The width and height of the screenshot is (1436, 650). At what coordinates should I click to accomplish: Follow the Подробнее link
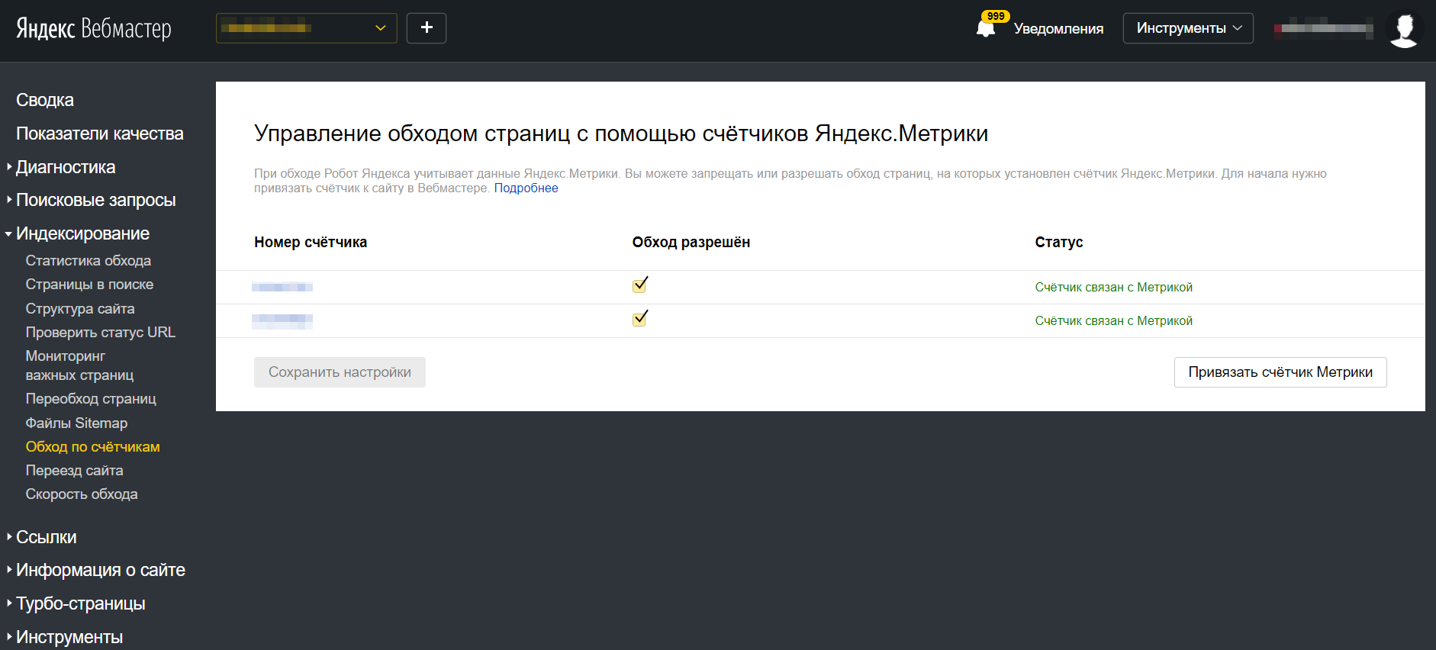tap(526, 188)
